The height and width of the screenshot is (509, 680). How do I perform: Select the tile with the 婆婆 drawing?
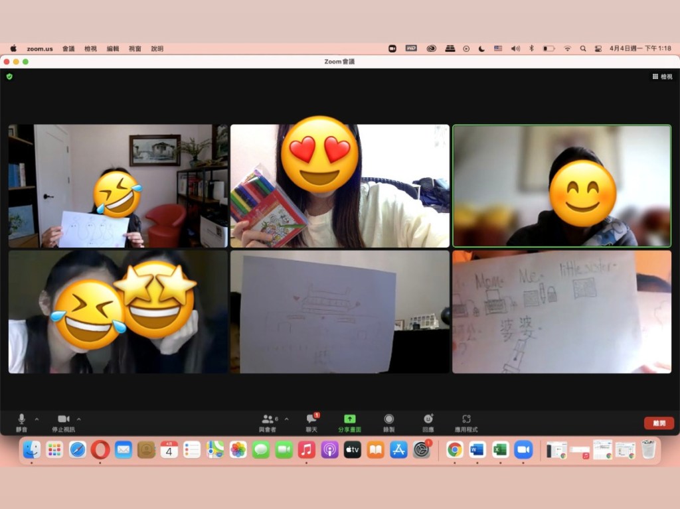click(561, 311)
